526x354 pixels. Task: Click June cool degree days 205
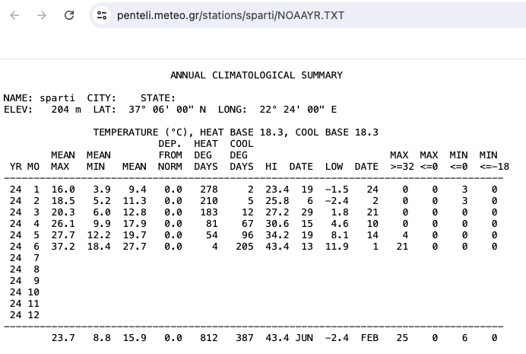245,247
